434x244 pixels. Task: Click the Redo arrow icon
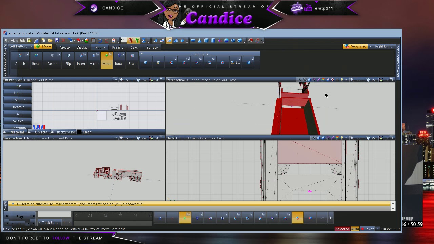pyautogui.click(x=106, y=40)
